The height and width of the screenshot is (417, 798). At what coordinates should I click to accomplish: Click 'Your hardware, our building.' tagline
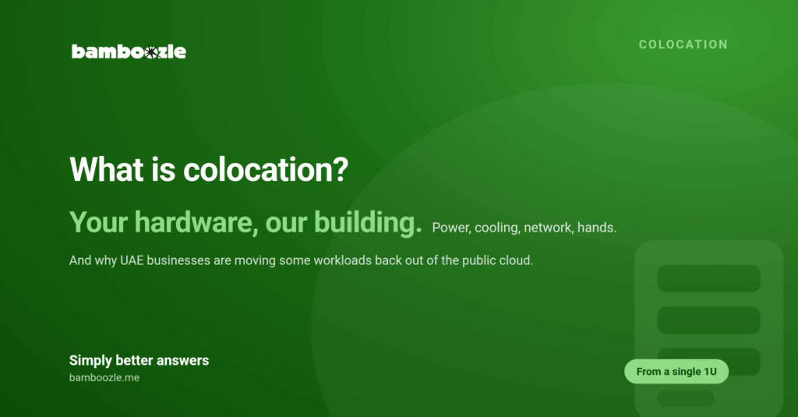tap(245, 222)
